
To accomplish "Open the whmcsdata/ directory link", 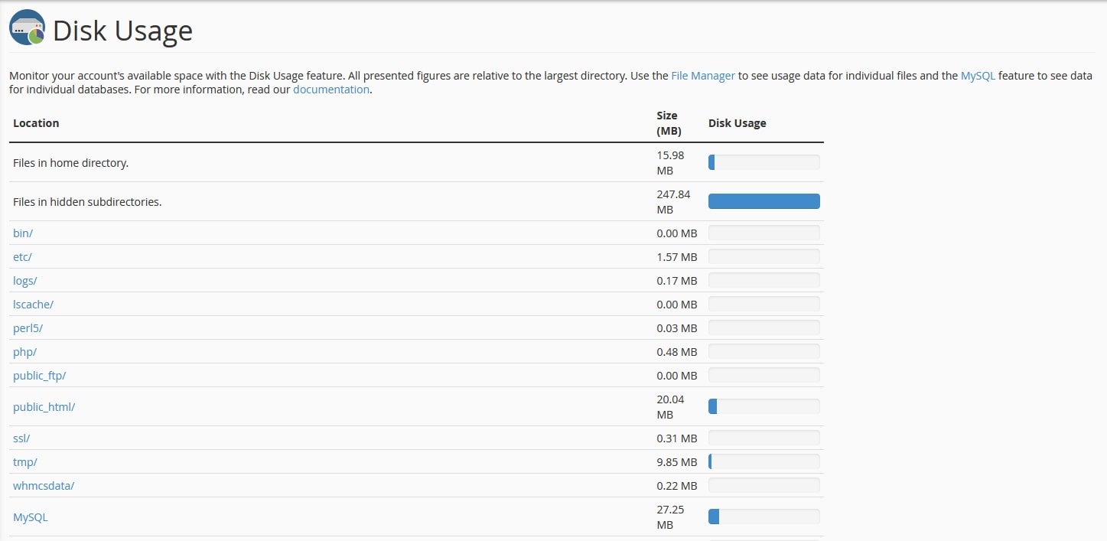I will point(43,485).
